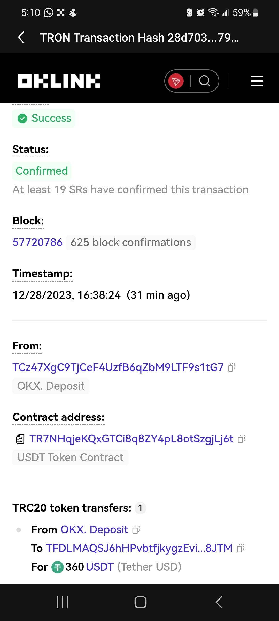Select the TRON chain logo icon
This screenshot has width=279, height=621.
[x=176, y=81]
